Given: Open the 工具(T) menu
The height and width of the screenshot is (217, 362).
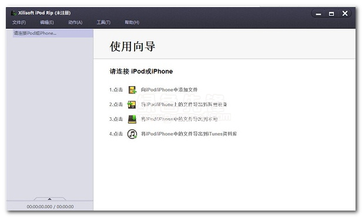Looking at the screenshot, I should coord(103,22).
